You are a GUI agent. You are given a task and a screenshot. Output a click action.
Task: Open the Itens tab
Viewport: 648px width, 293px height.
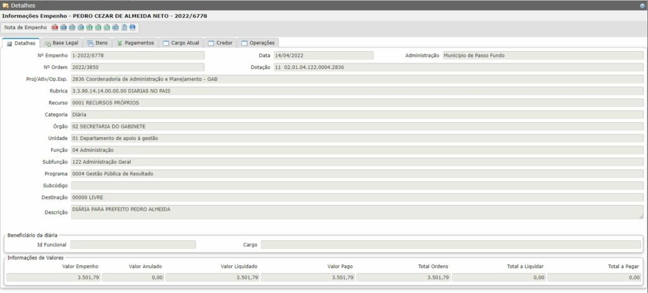(97, 43)
